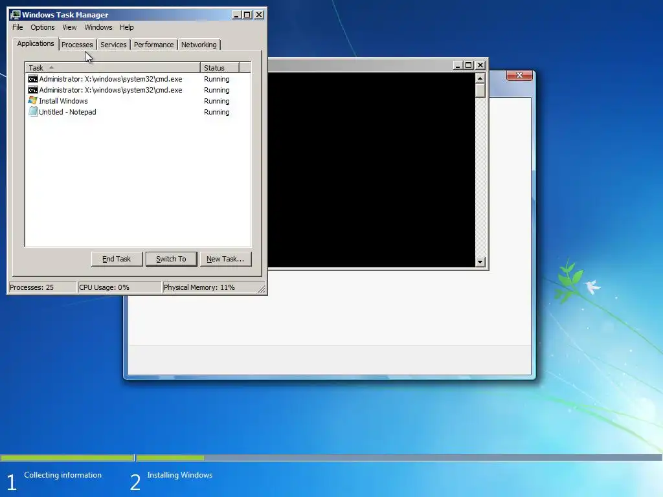Select the Install Windows task row
The height and width of the screenshot is (497, 663).
click(138, 101)
